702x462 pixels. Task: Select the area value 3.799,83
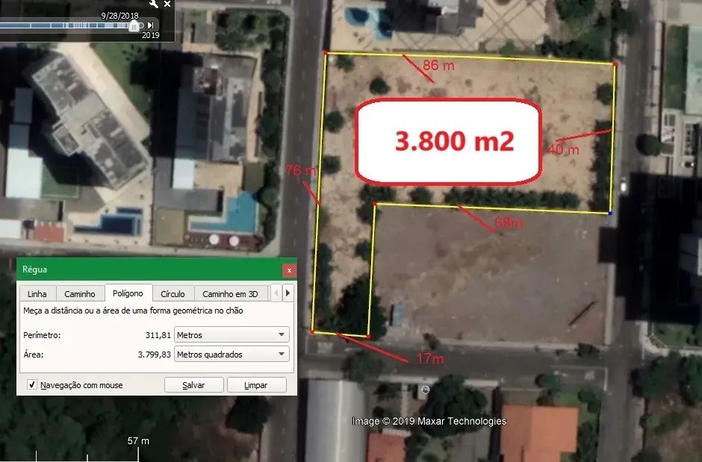155,355
